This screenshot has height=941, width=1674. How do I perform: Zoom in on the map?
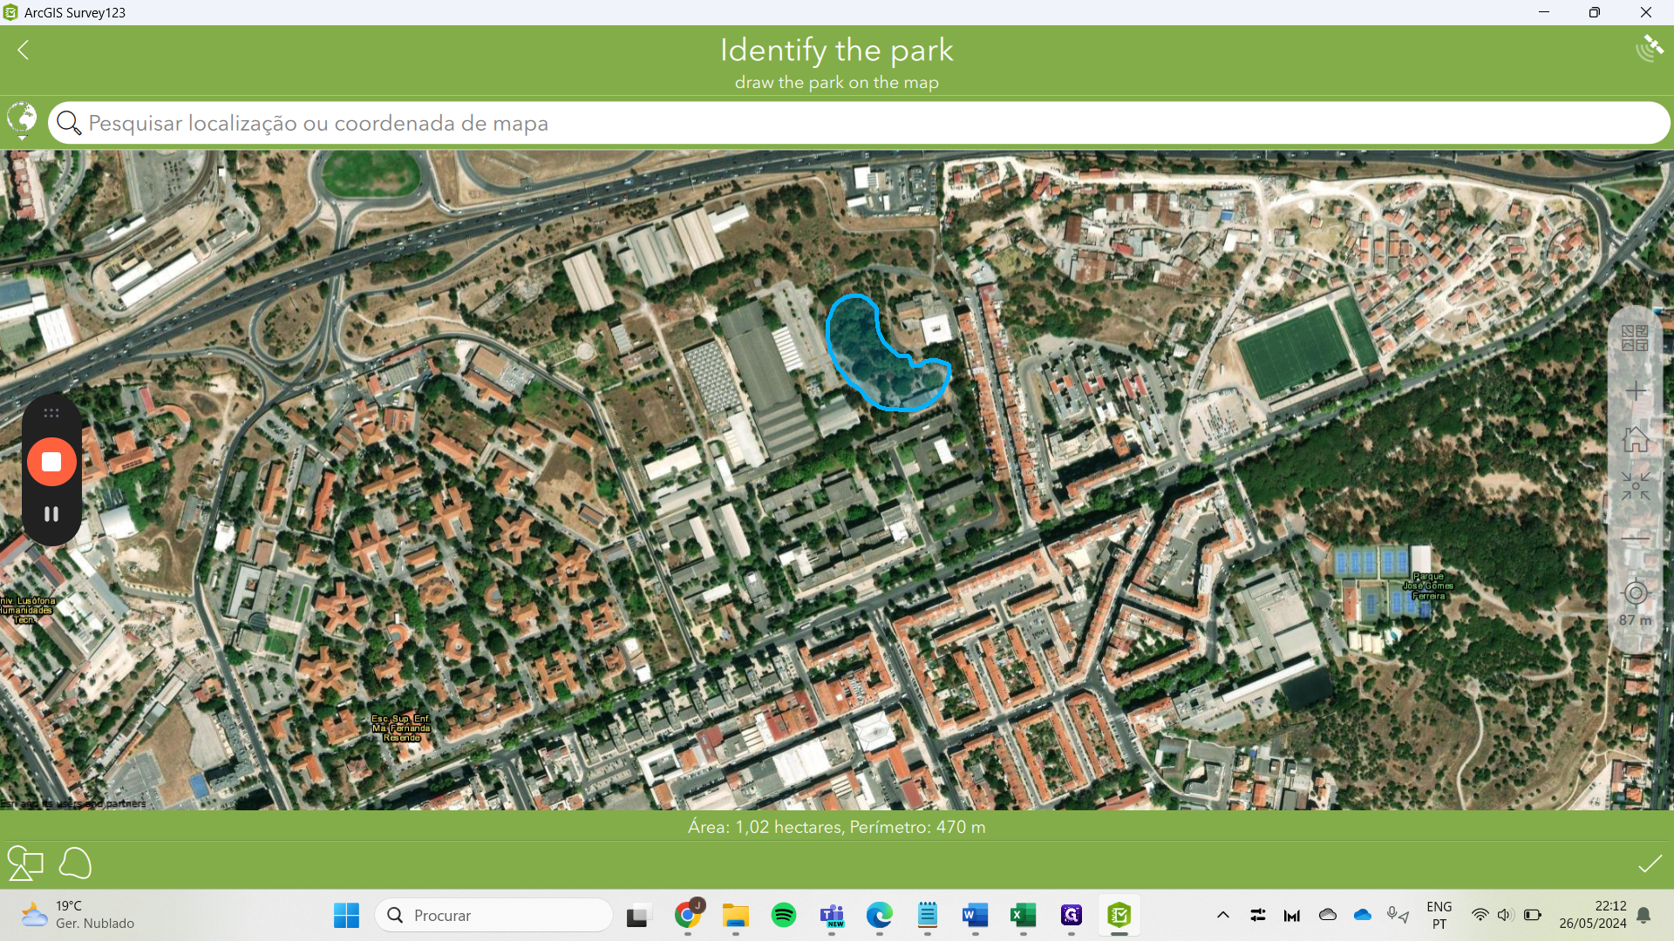pyautogui.click(x=1635, y=391)
